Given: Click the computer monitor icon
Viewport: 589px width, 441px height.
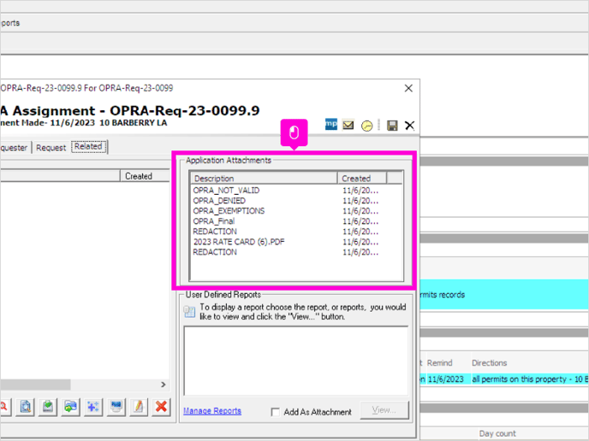Looking at the screenshot, I should point(116,407).
